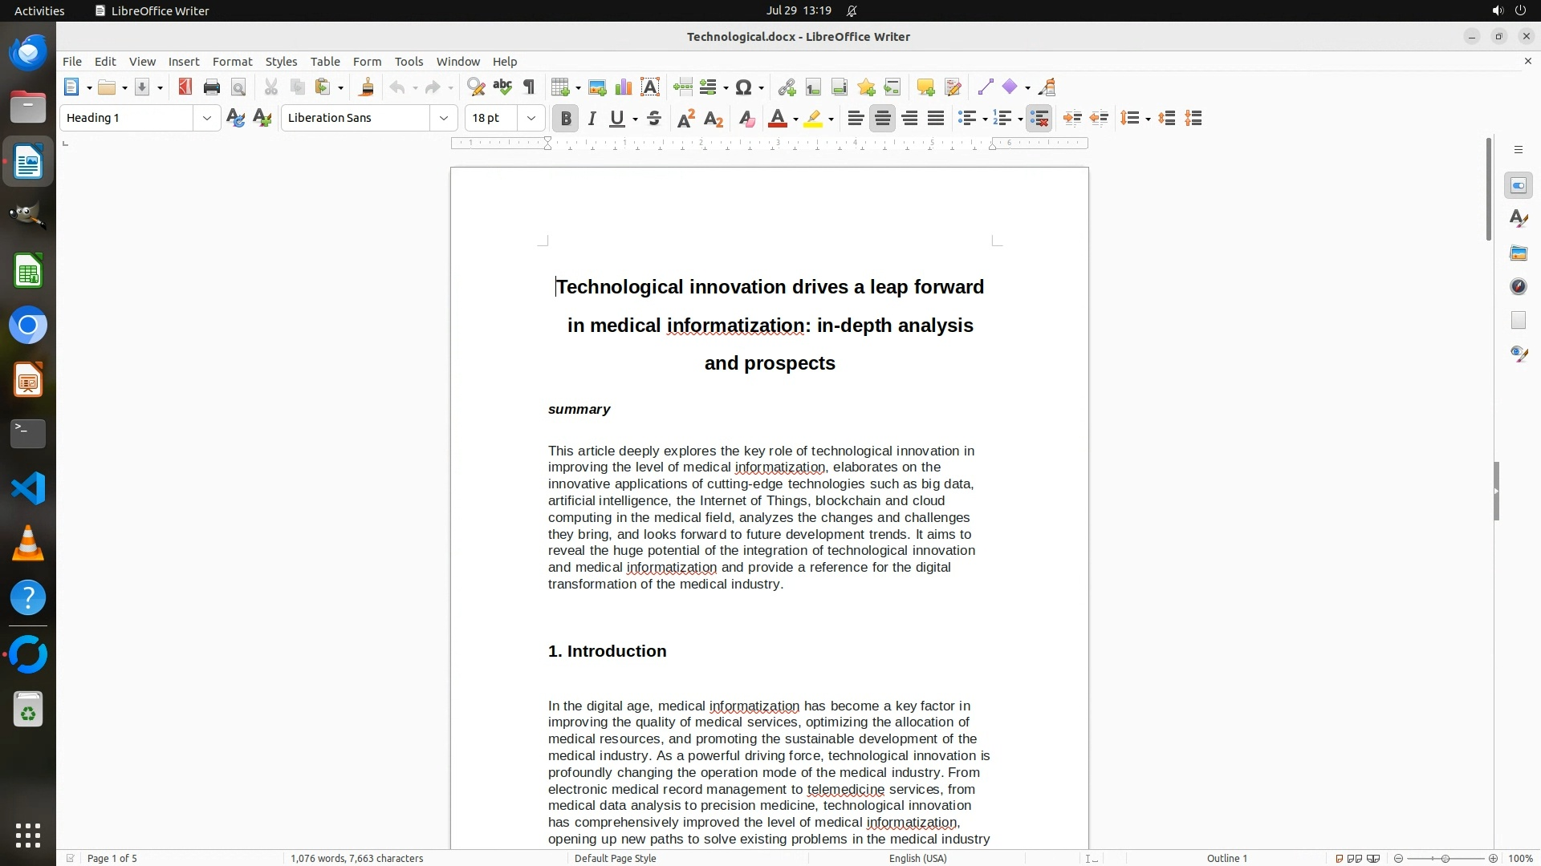This screenshot has height=866, width=1541.
Task: Open the Navigator in sidebar
Action: pyautogui.click(x=1518, y=287)
